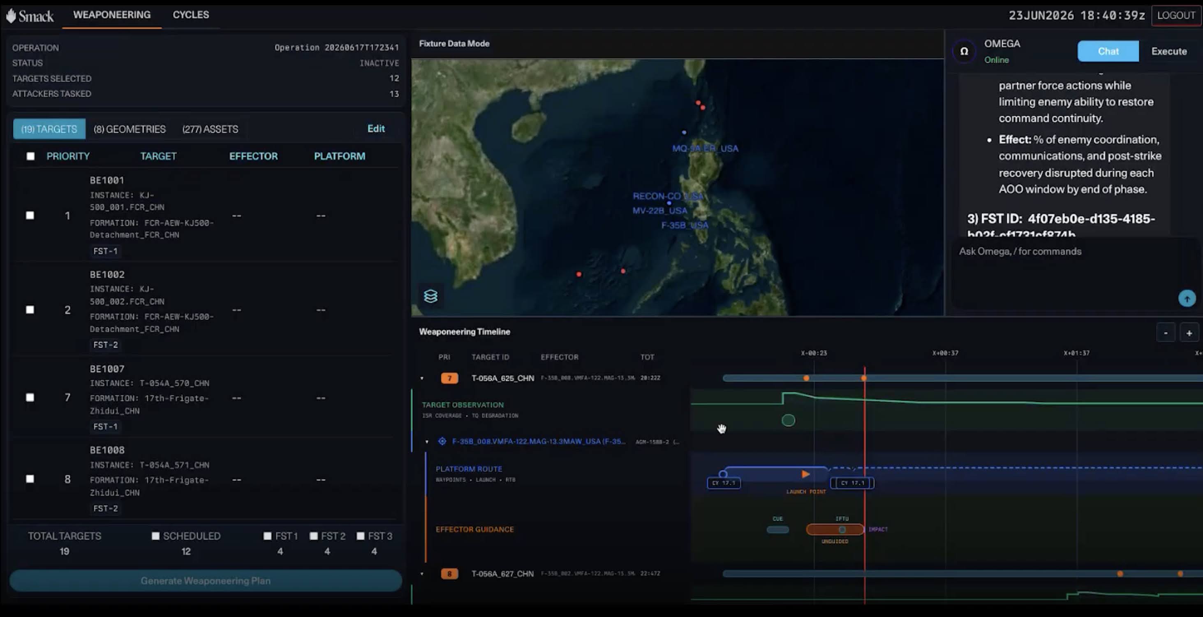Send the message with the arrow button
The image size is (1203, 617).
1187,299
